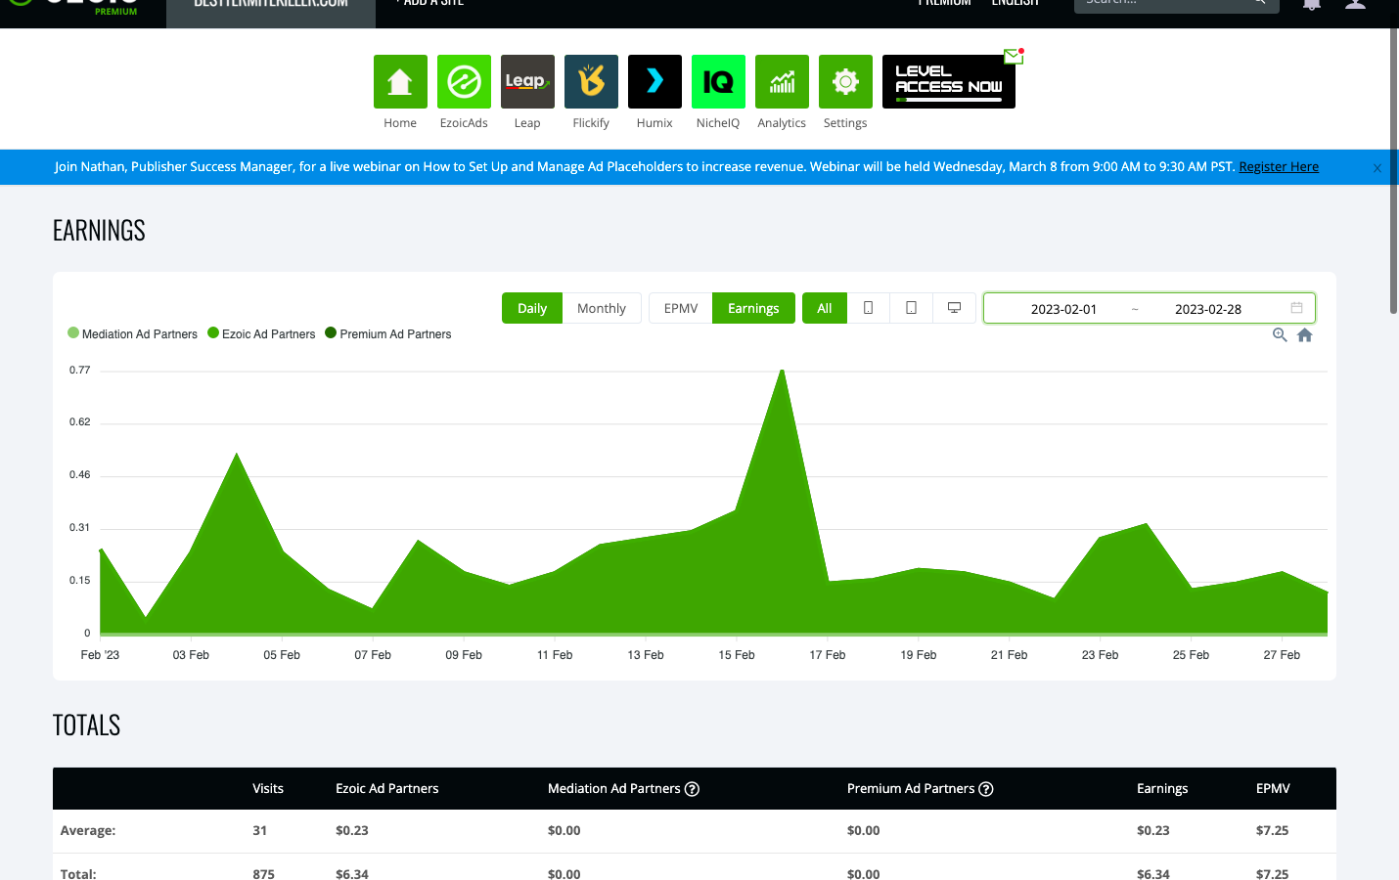This screenshot has height=880, width=1399.
Task: Launch the Leap tool icon
Action: [527, 81]
